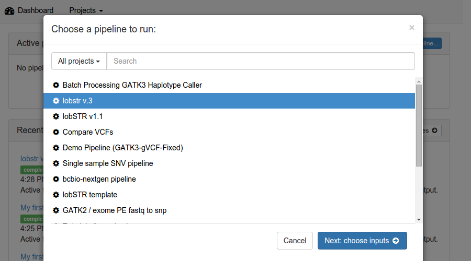Select the Compare VCFs pipeline

point(229,132)
